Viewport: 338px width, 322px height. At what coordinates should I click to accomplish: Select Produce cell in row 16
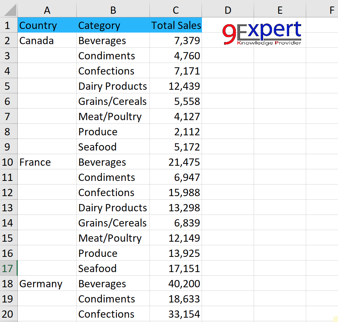[x=113, y=253]
